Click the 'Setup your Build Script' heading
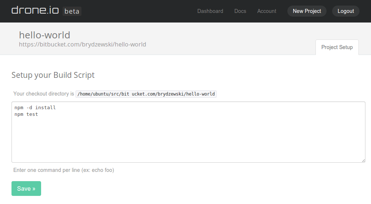This screenshot has width=371, height=204. point(53,75)
